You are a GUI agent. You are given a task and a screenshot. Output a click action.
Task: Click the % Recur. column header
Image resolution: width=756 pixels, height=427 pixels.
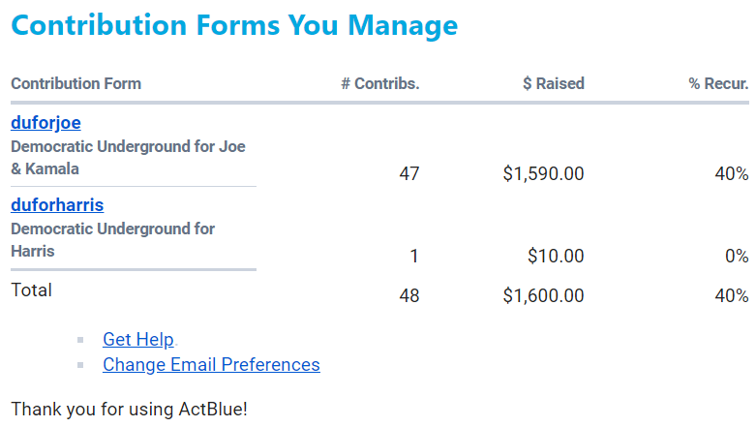718,83
